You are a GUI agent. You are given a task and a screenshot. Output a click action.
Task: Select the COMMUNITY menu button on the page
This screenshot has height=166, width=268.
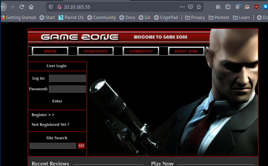click(141, 51)
